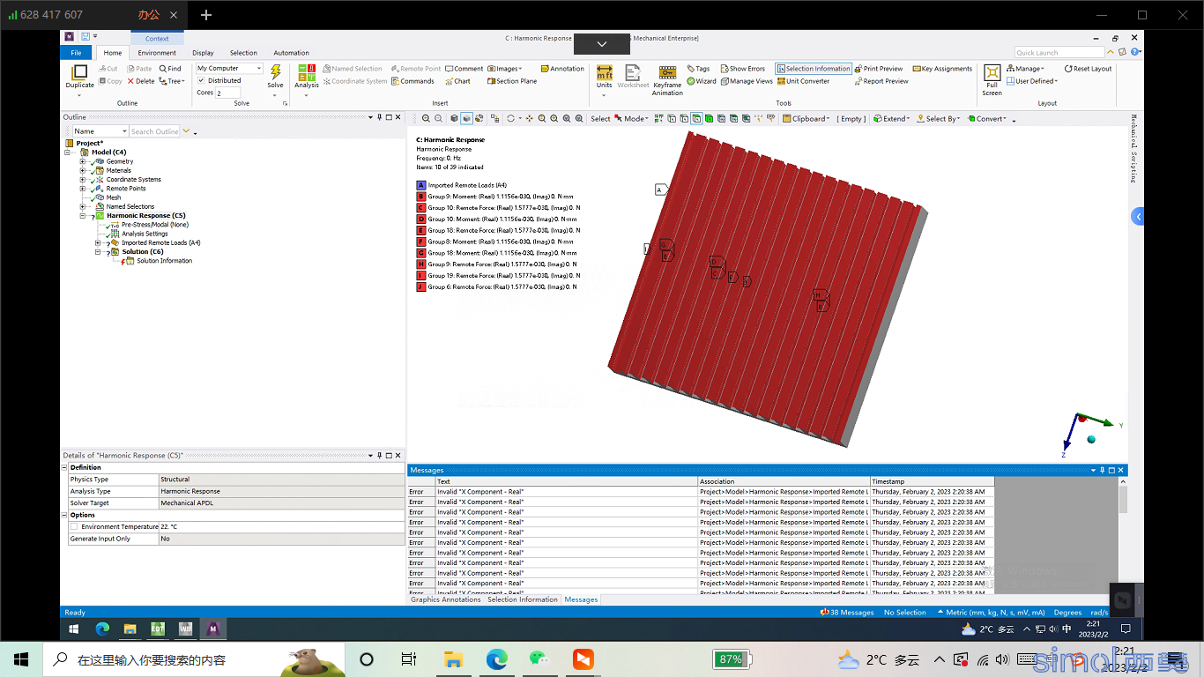Image resolution: width=1204 pixels, height=677 pixels.
Task: Click the Full Screen icon
Action: [x=992, y=72]
